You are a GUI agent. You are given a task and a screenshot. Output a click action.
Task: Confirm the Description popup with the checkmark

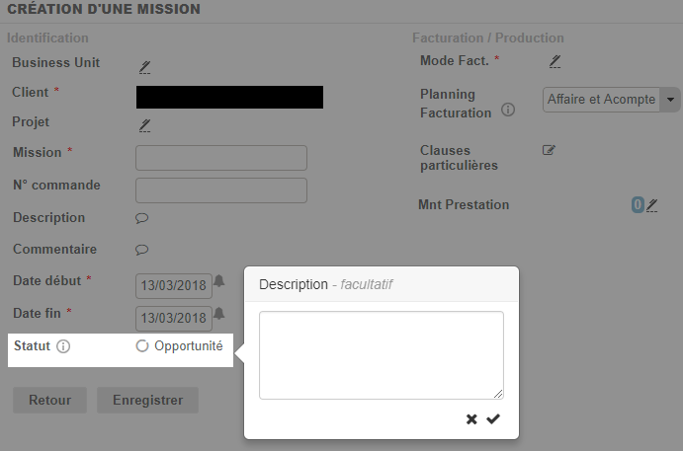coord(493,419)
